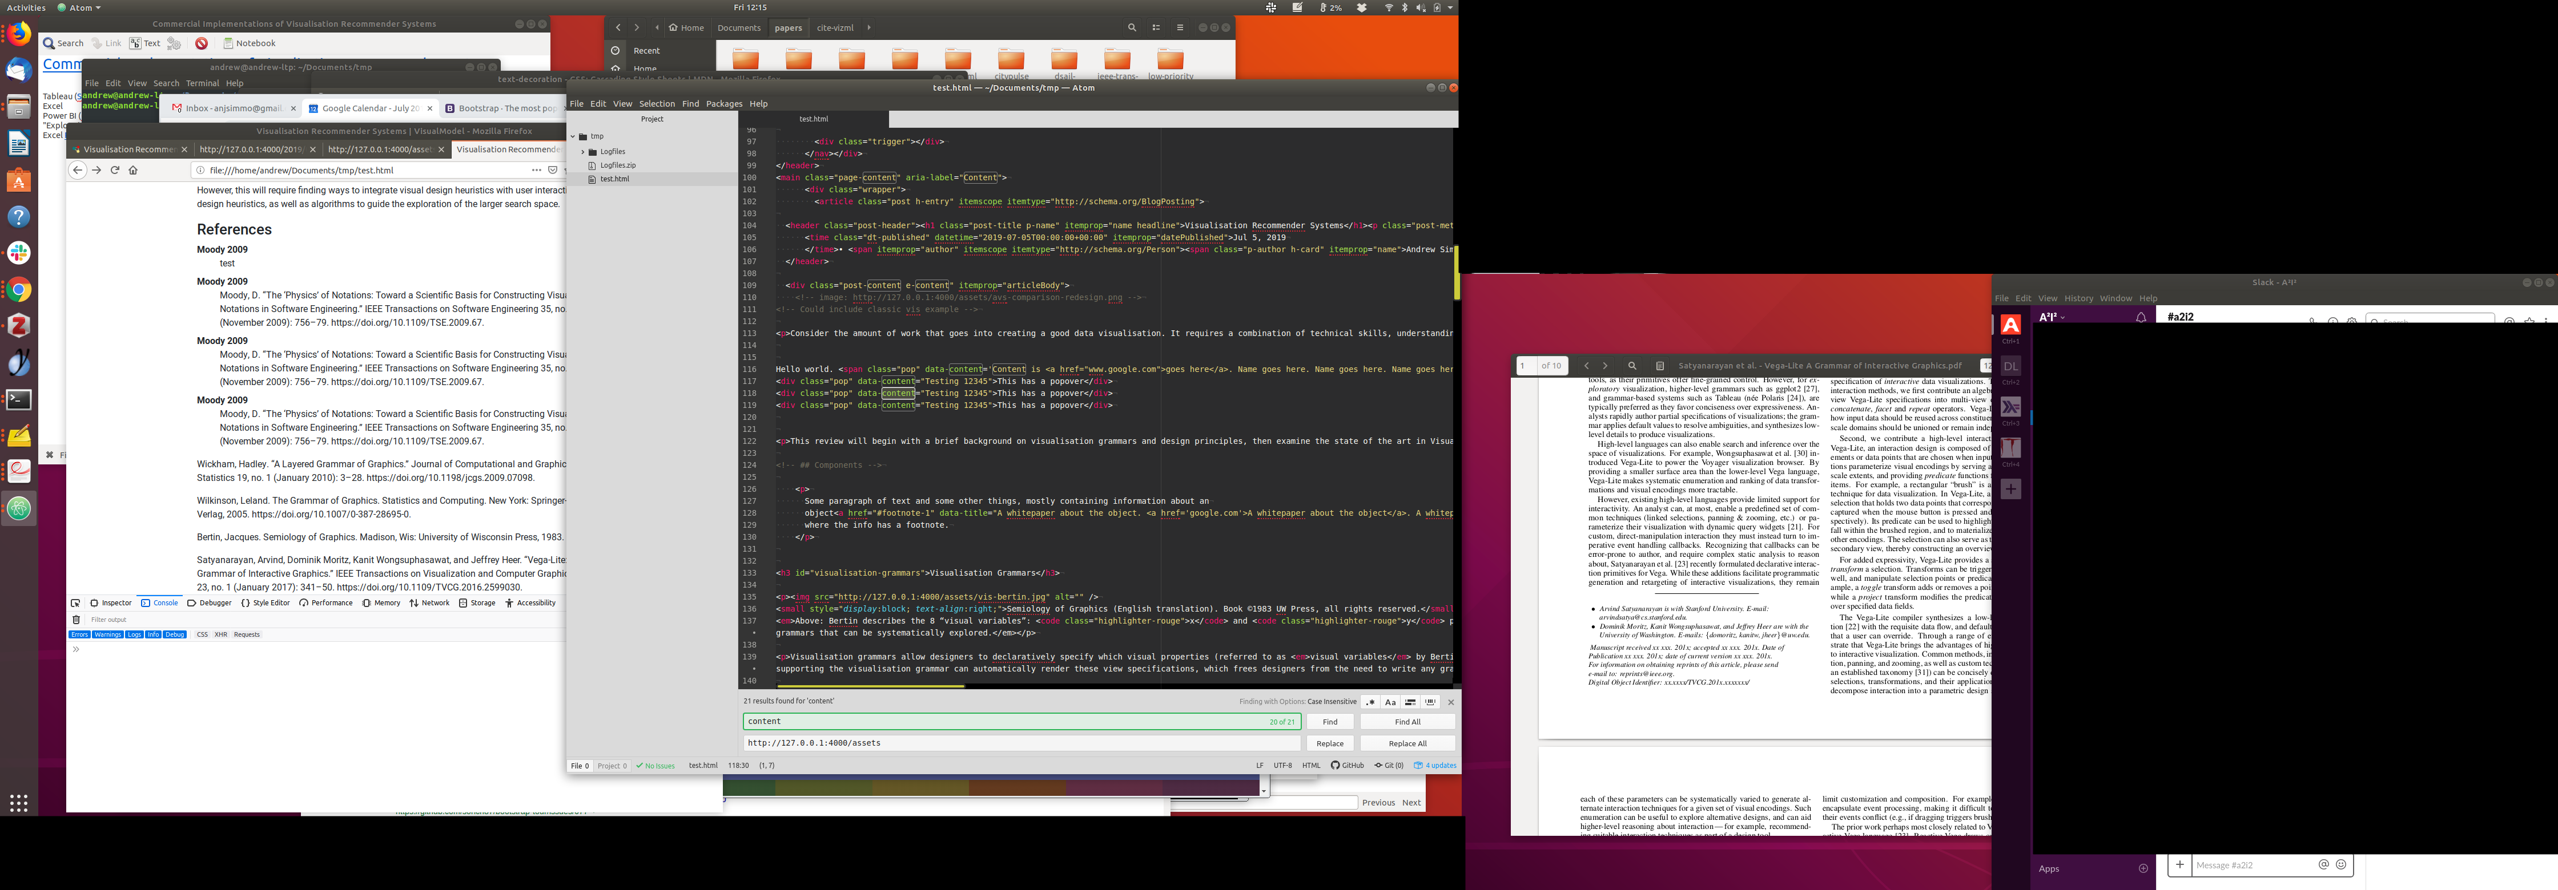
Task: Collapse the tmp project root folder
Action: 573,137
